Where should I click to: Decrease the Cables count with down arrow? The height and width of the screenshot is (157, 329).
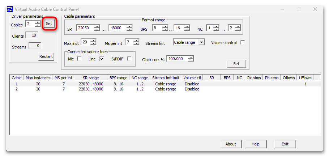[x=38, y=25]
